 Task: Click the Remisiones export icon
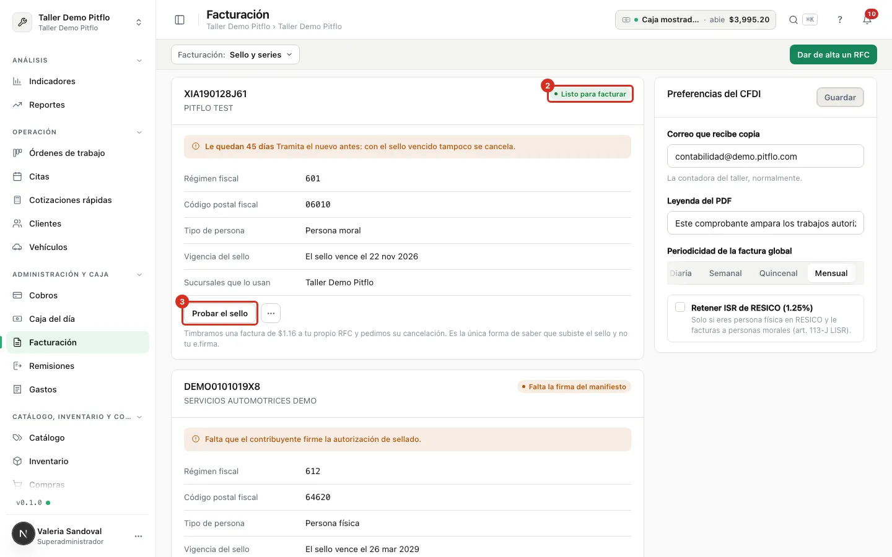pyautogui.click(x=17, y=366)
